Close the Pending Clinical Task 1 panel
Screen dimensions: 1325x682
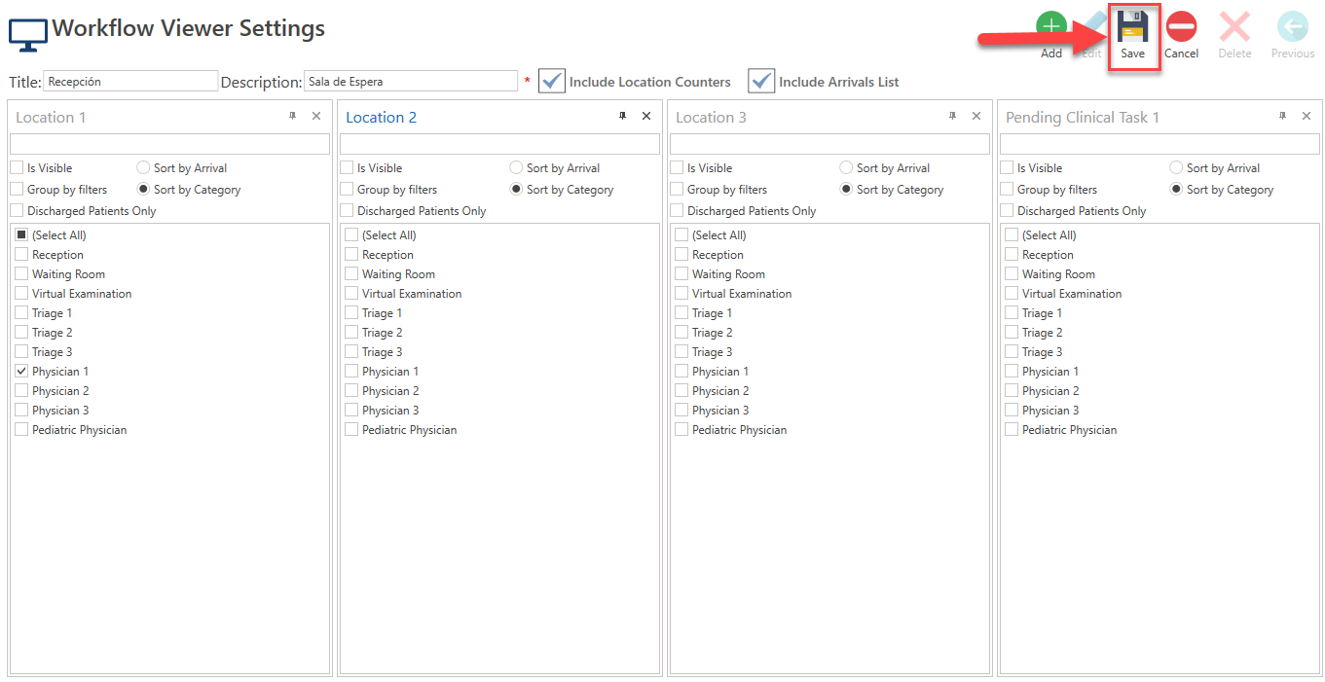coord(1307,116)
